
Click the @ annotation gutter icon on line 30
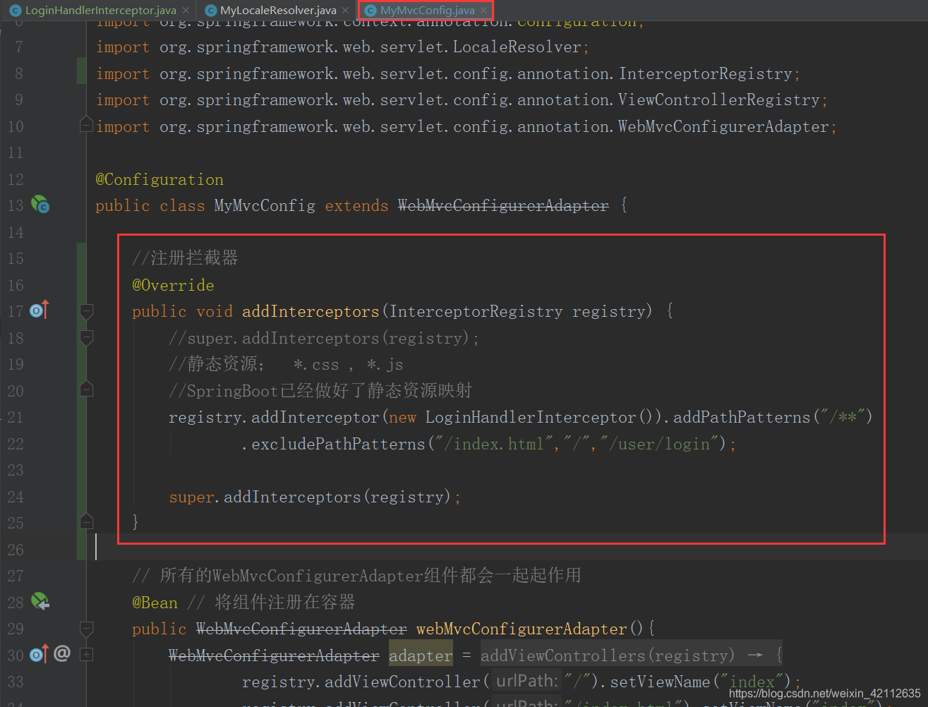coord(62,653)
